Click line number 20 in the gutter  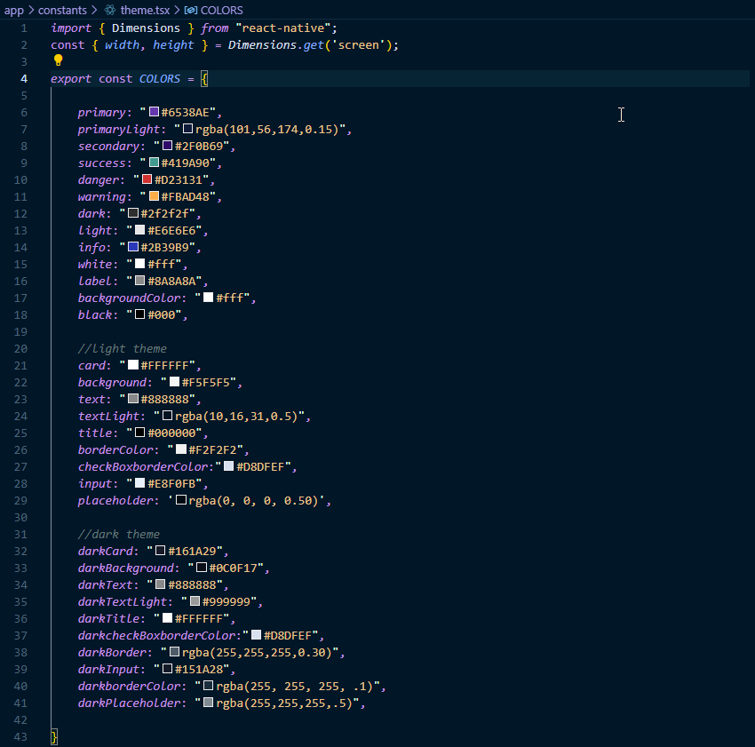pos(21,349)
